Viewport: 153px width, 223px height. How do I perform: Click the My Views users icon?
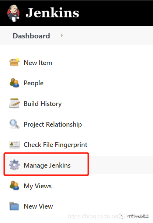coord(14,185)
